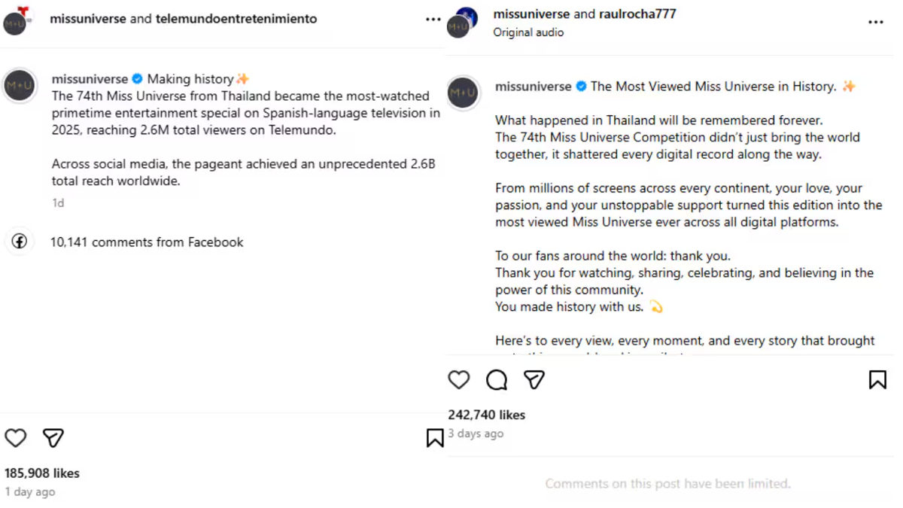The image size is (903, 508).
Task: Open comments on the right post
Action: pos(496,380)
